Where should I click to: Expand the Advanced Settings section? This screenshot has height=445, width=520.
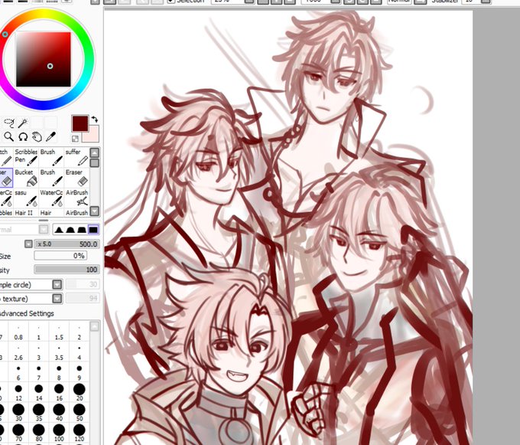(27, 313)
